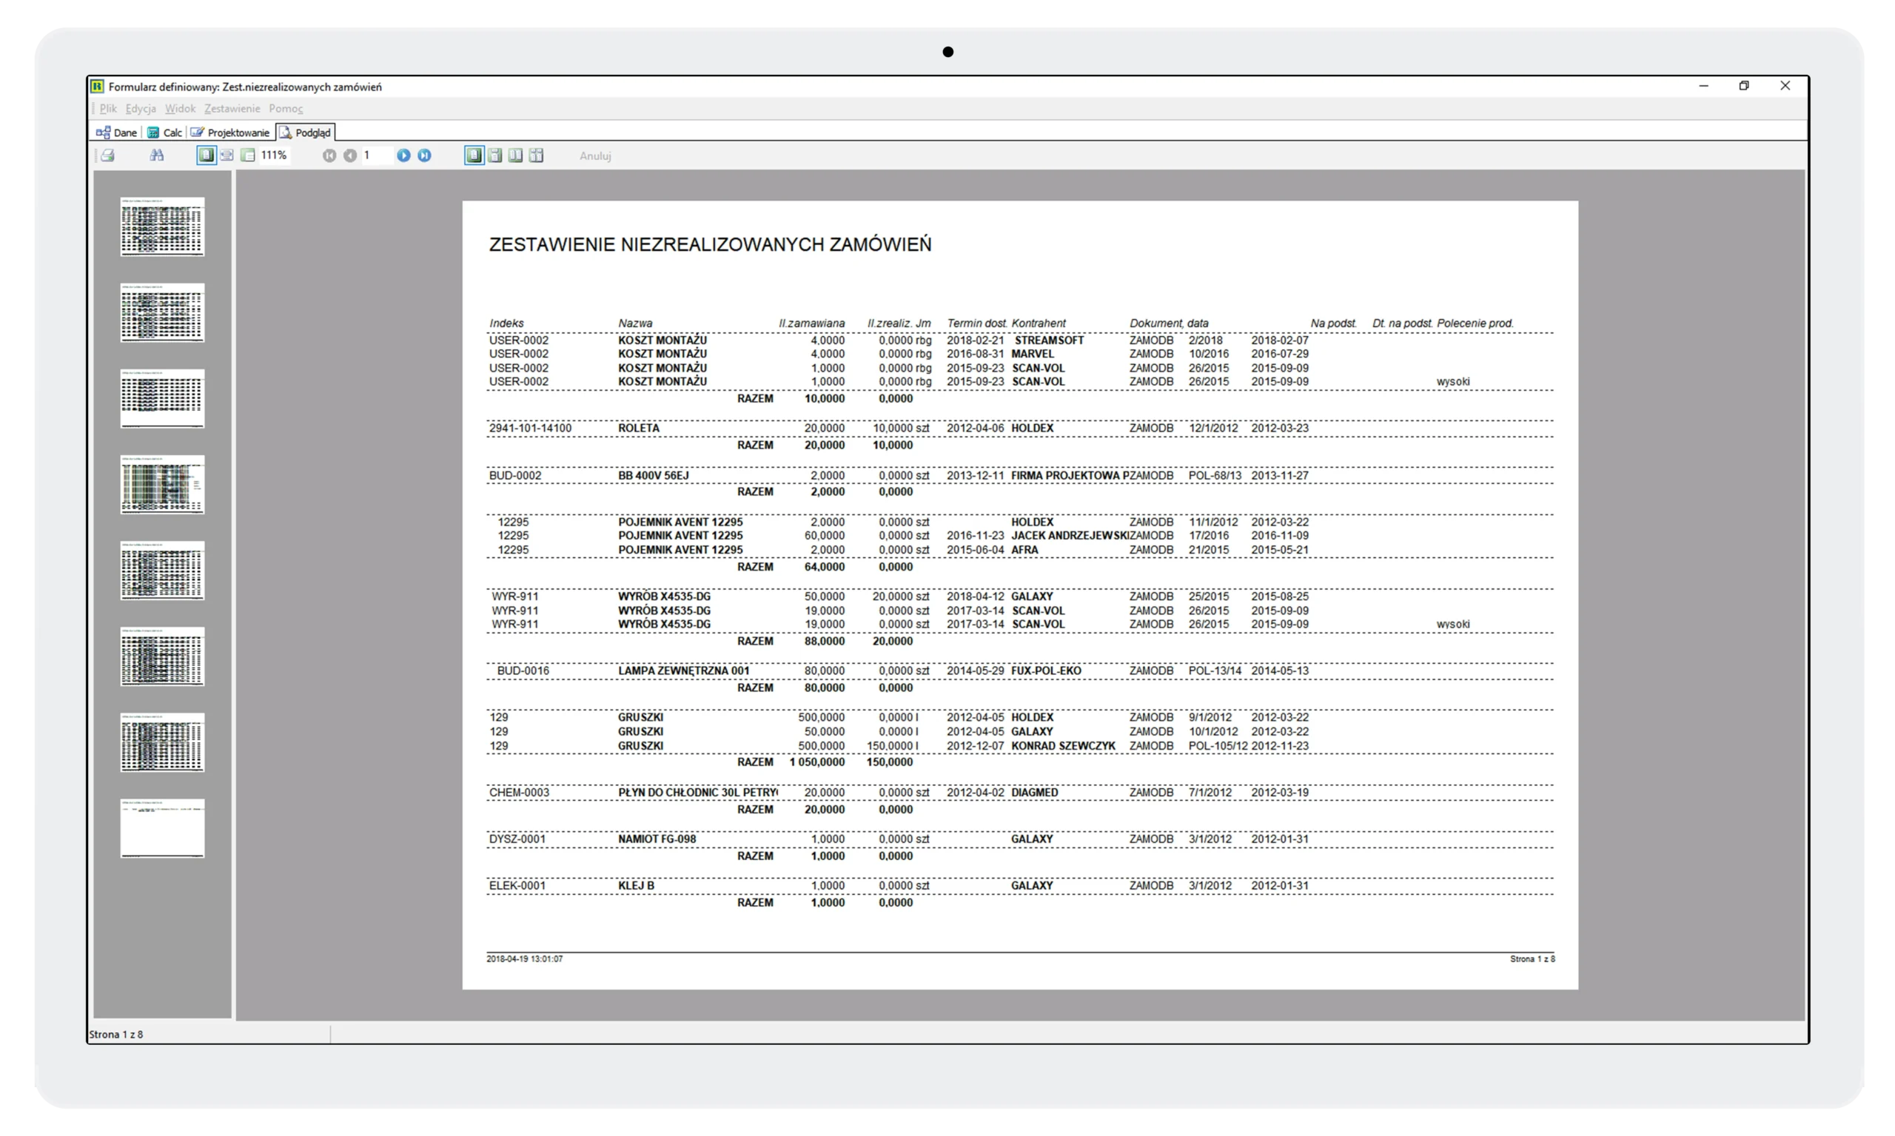Click the print icon in toolbar
The height and width of the screenshot is (1136, 1895).
(x=108, y=155)
